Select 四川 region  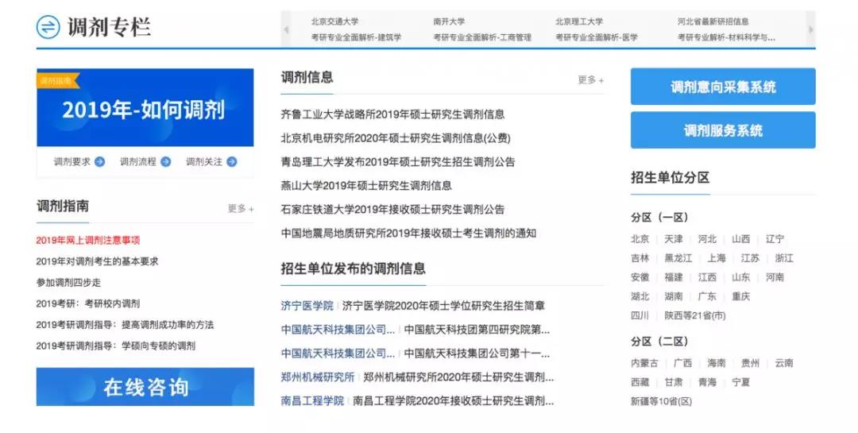[640, 316]
